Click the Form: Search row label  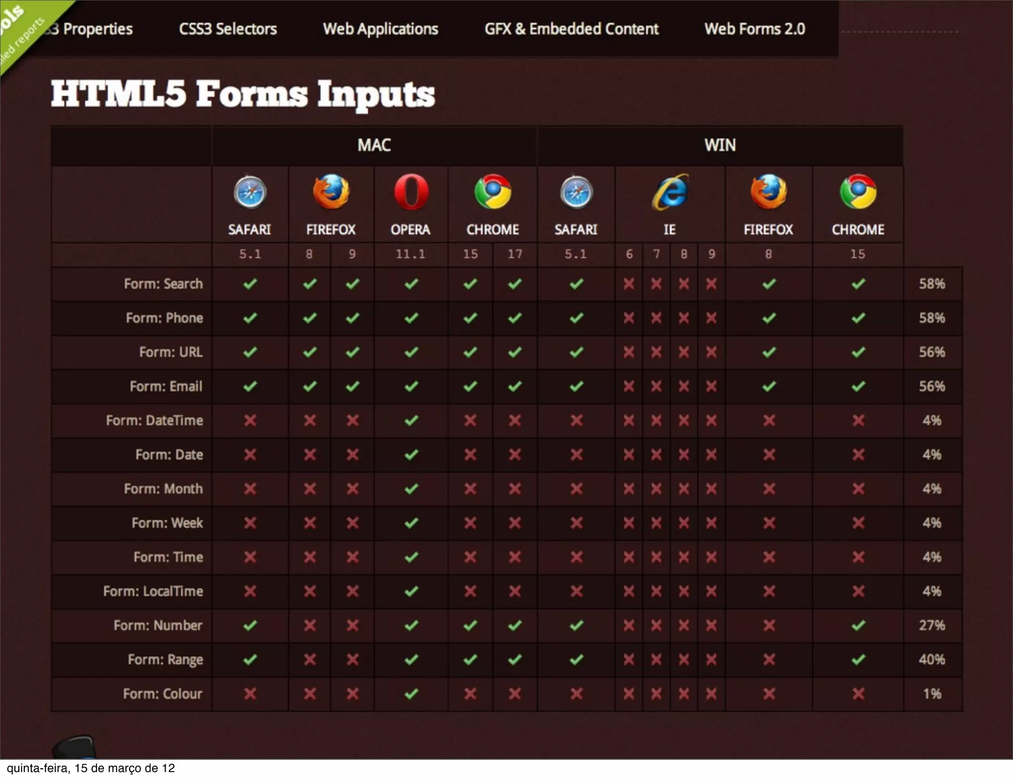tap(163, 284)
